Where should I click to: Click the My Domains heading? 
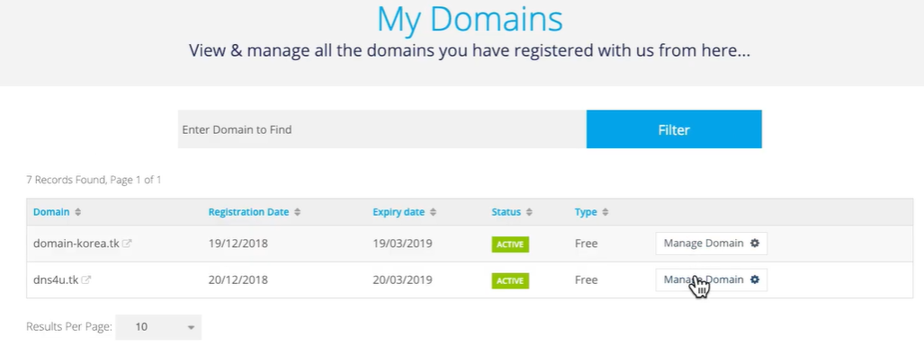tap(470, 19)
